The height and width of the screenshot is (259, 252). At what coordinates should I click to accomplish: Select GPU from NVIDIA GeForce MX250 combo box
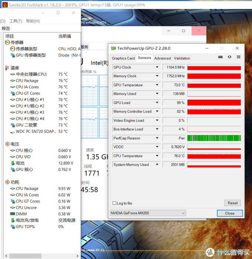tap(148, 213)
